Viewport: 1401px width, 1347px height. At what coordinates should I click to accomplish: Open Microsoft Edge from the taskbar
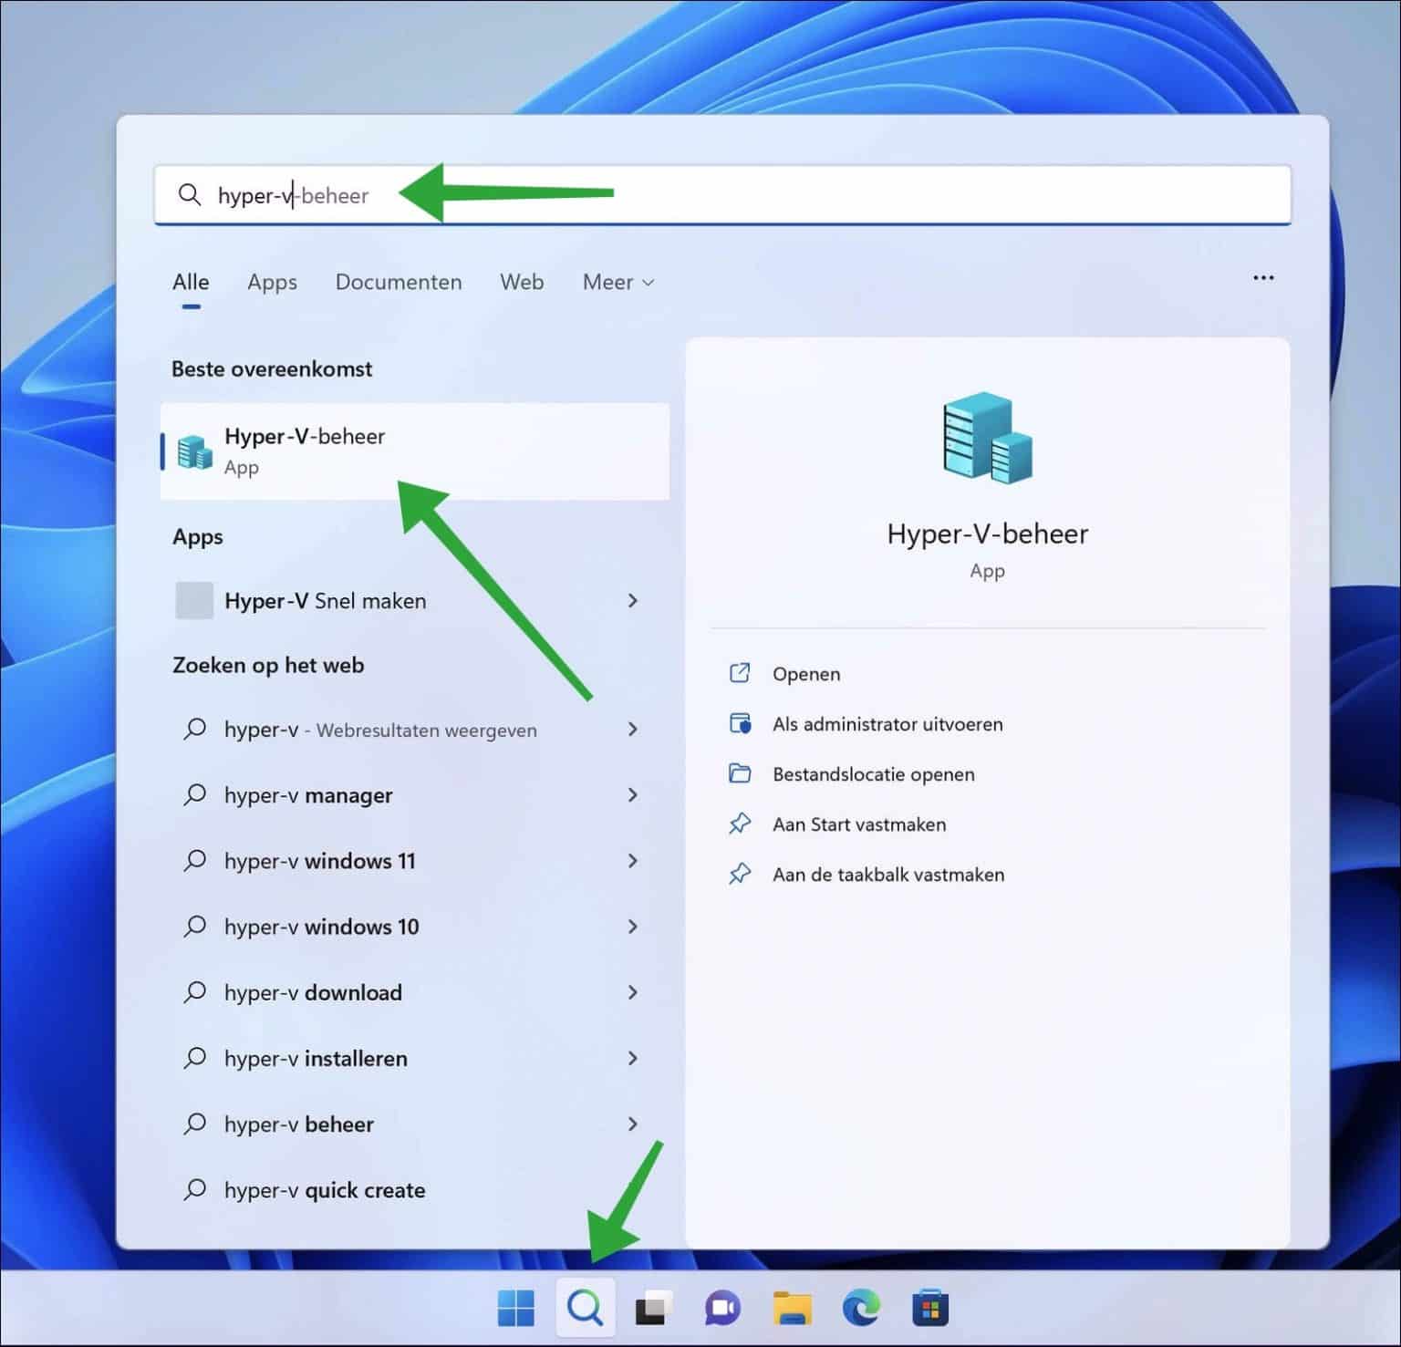[x=861, y=1308]
